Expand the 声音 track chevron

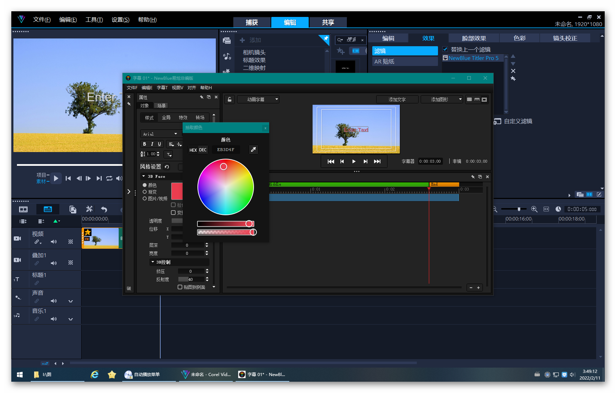[71, 301]
